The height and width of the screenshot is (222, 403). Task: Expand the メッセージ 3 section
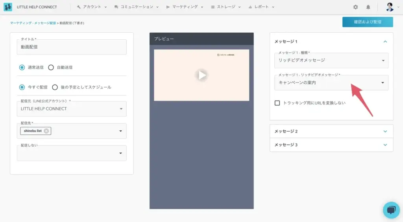[331, 145]
